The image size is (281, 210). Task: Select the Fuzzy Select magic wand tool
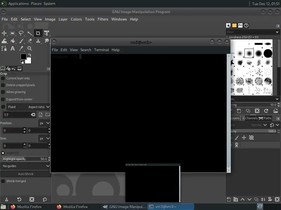[30, 33]
